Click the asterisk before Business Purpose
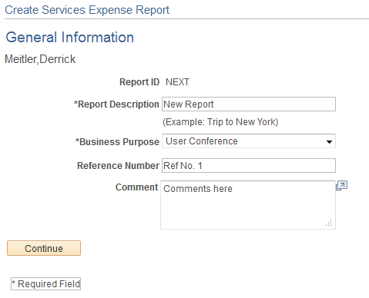The width and height of the screenshot is (369, 298). (x=77, y=141)
